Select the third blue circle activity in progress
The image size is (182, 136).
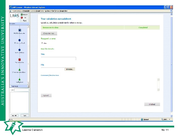point(19,50)
